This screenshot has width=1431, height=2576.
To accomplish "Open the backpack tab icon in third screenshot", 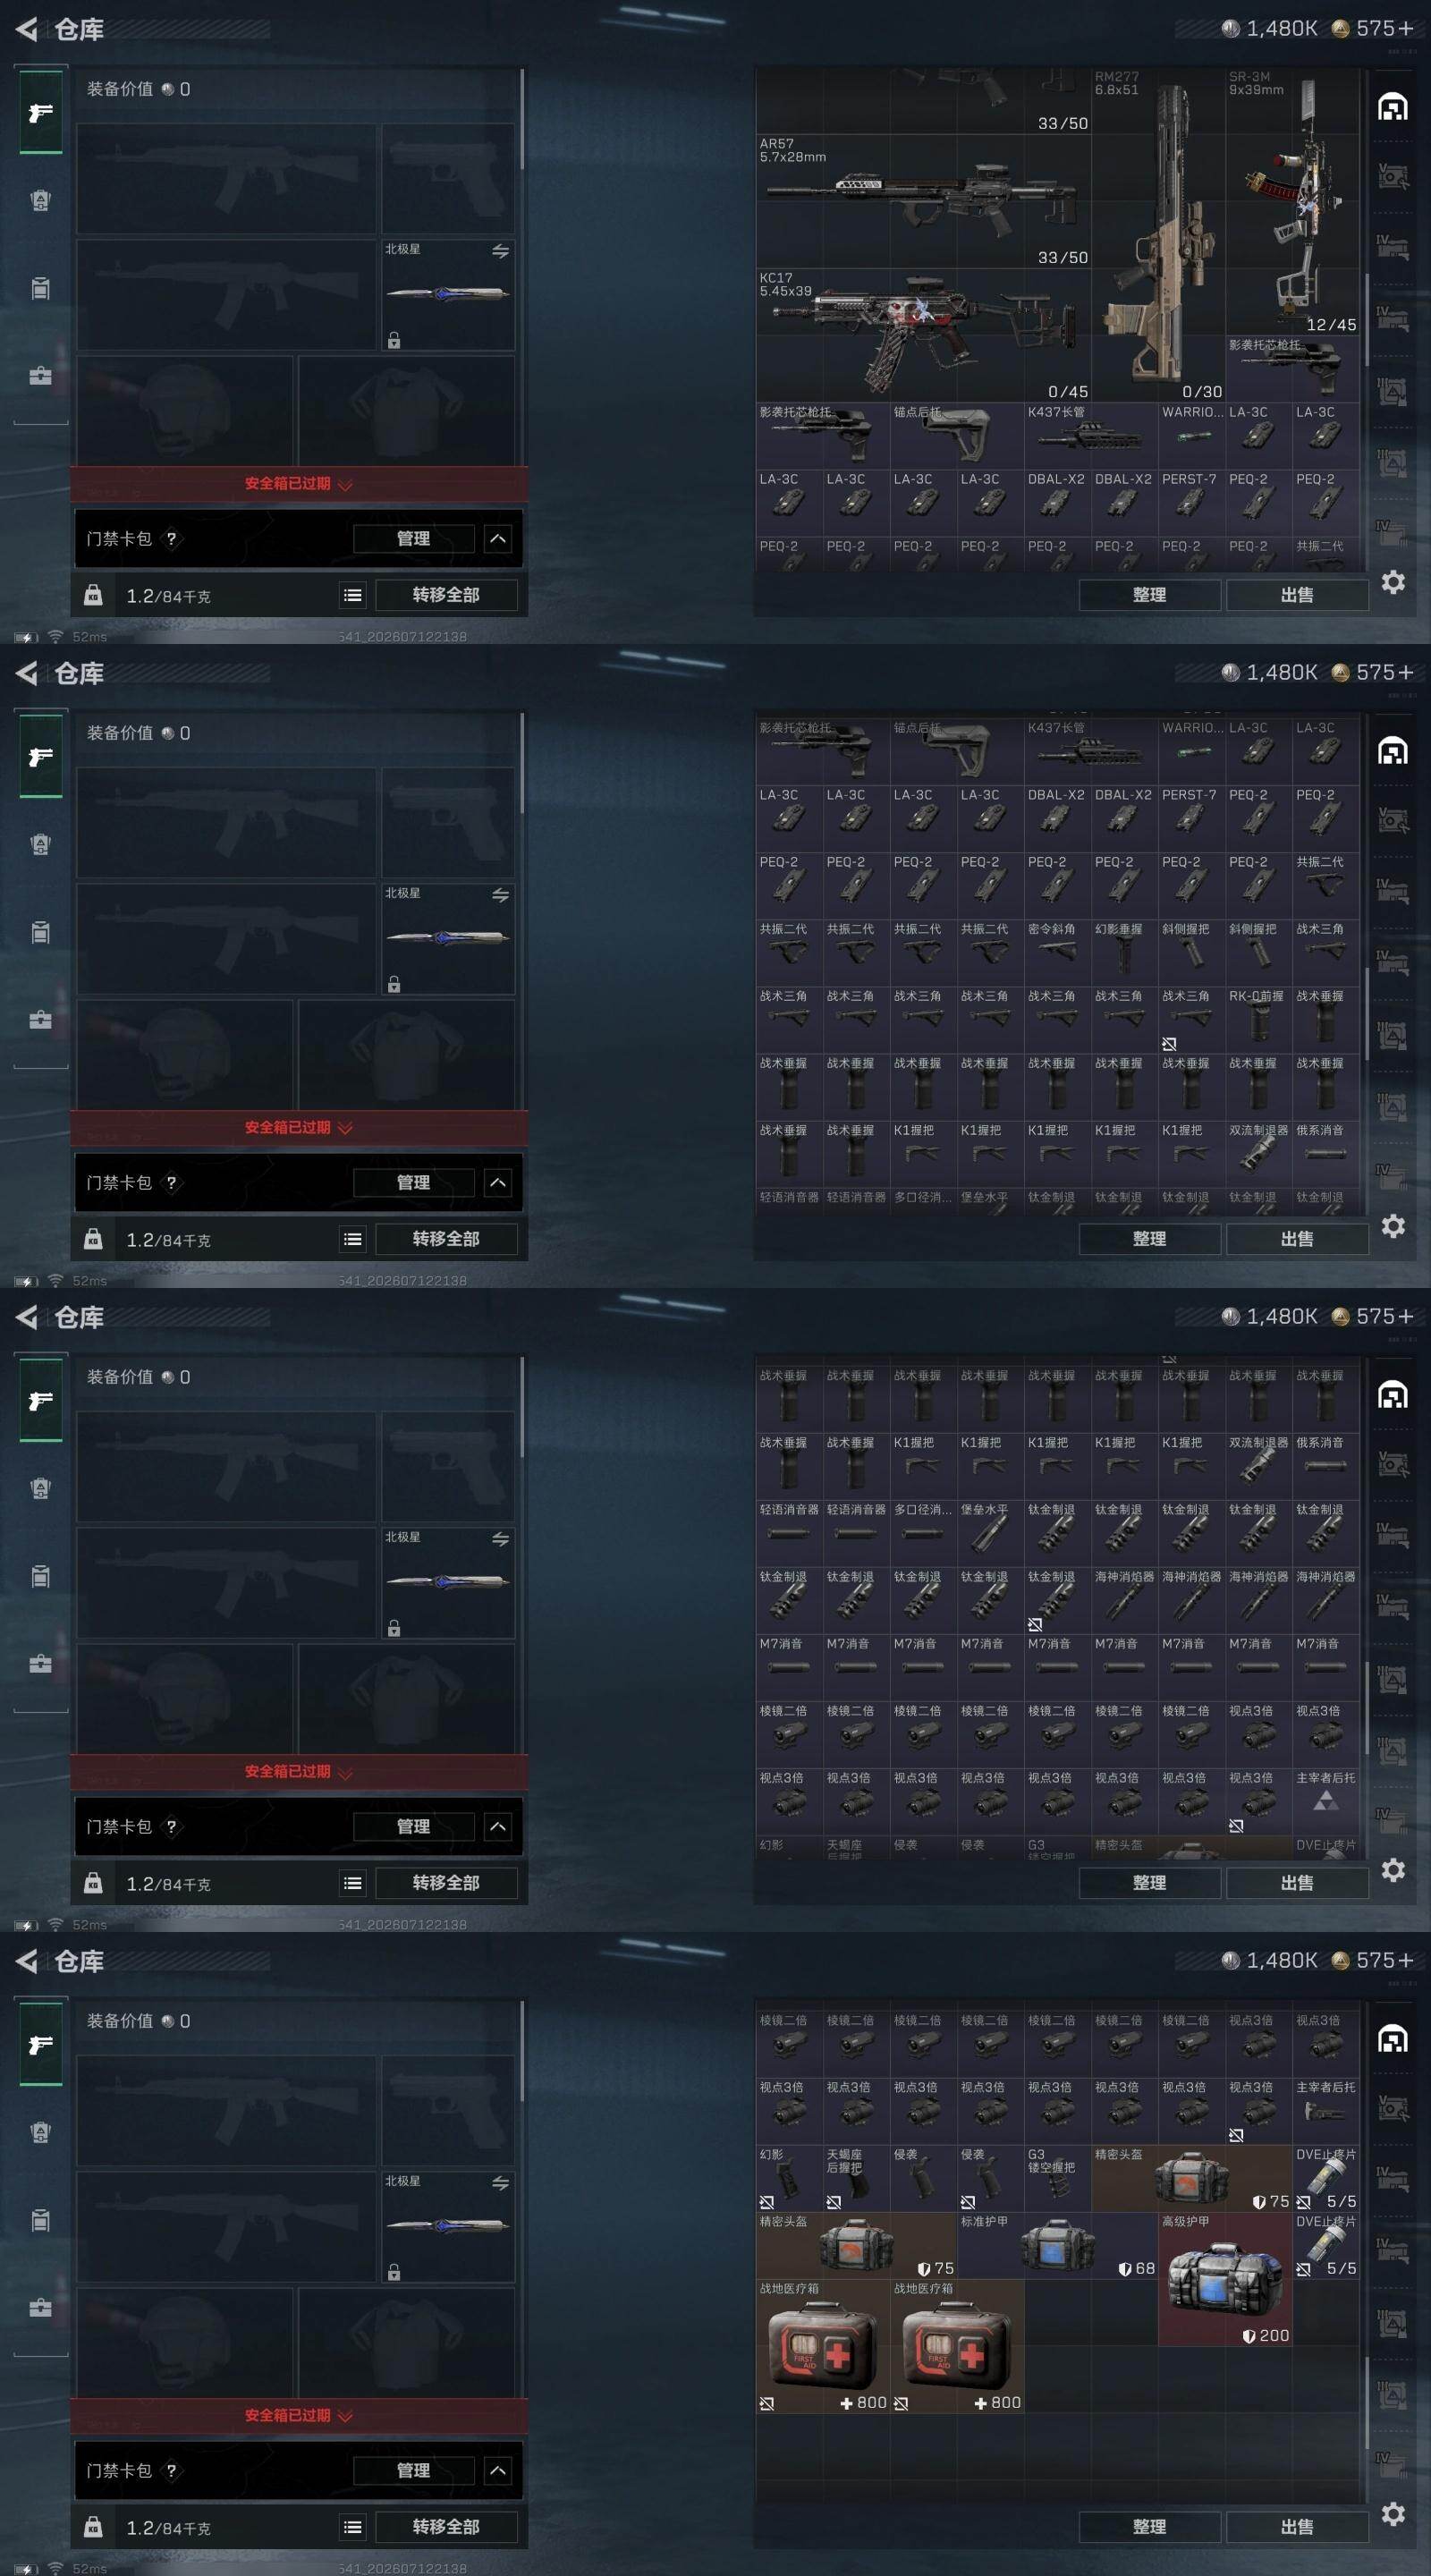I will click(40, 1576).
